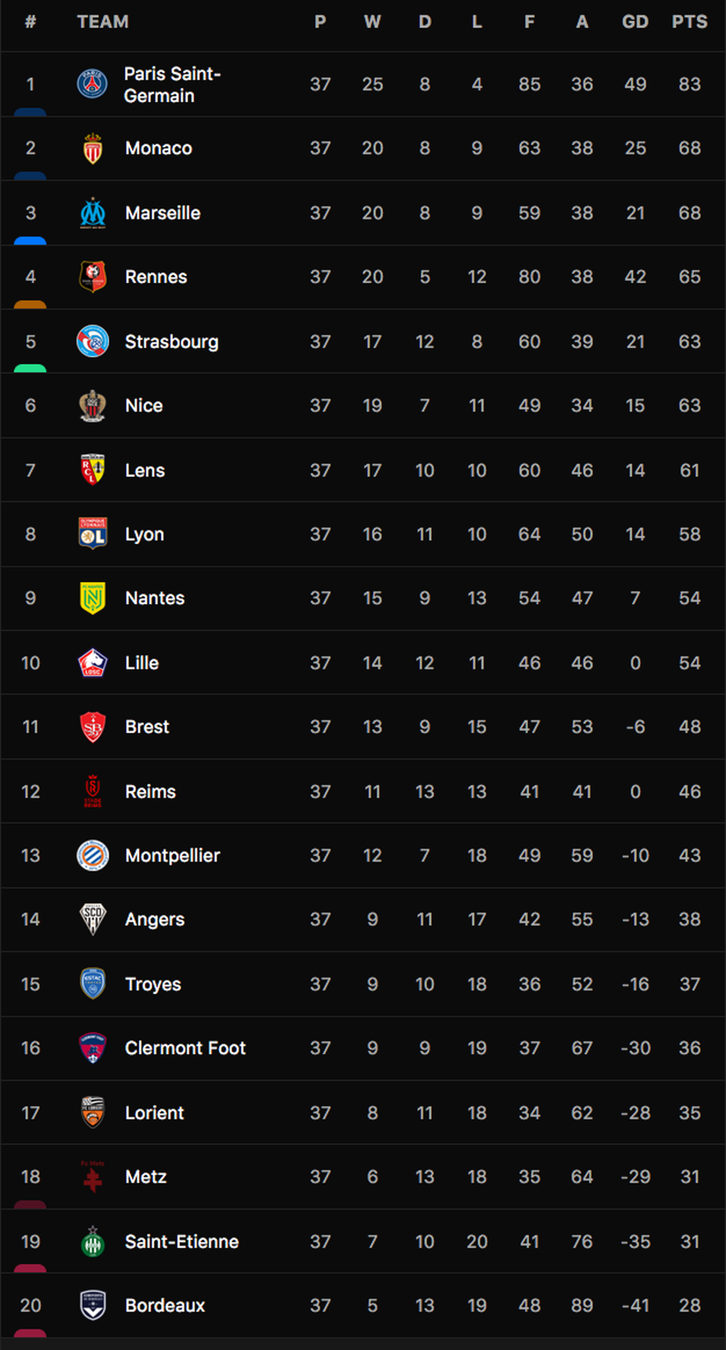This screenshot has width=726, height=1350.
Task: Select the Bordeaux club badge
Action: point(92,1305)
